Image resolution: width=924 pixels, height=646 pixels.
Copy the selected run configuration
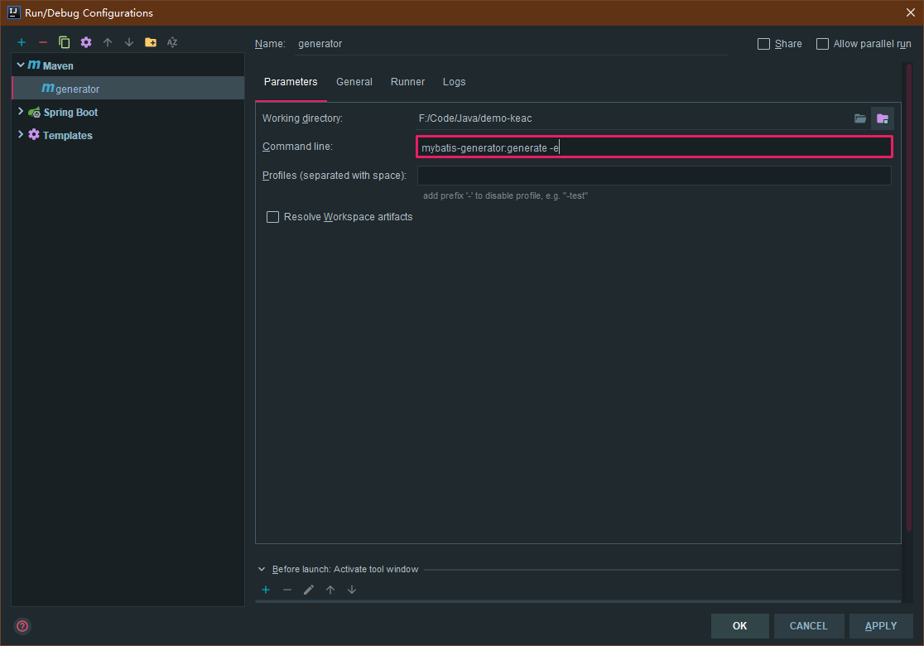(x=65, y=42)
